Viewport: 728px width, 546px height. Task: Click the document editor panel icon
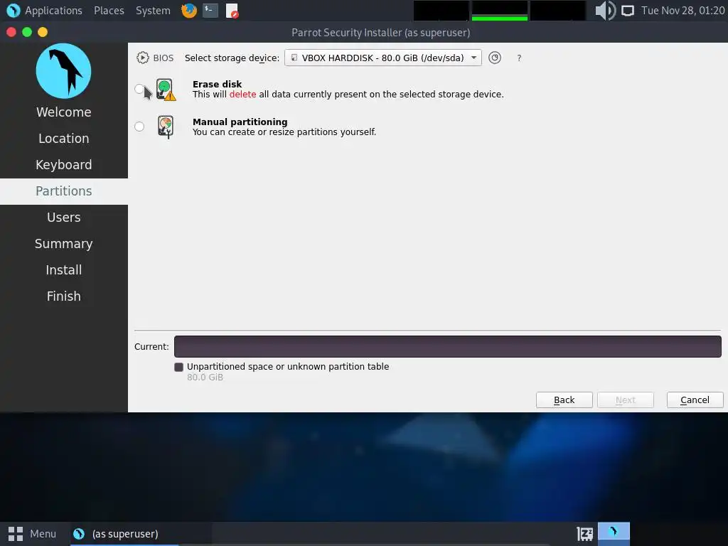coord(232,10)
